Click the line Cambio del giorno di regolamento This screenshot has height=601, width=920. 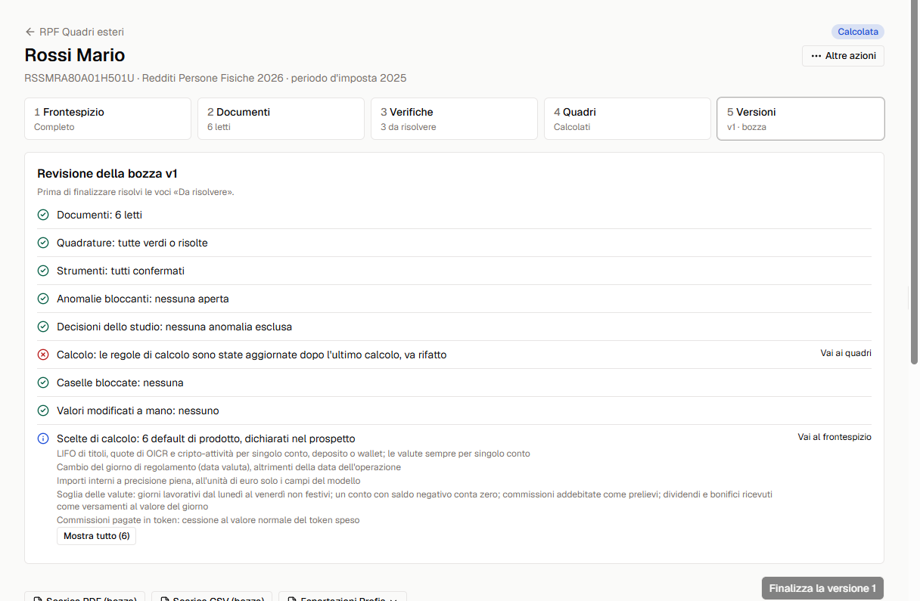[x=229, y=467]
